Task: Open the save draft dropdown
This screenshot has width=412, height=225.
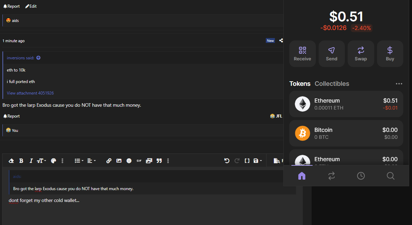Action: [x=257, y=160]
